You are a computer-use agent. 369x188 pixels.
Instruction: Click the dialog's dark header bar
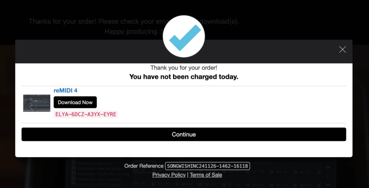click(92, 52)
